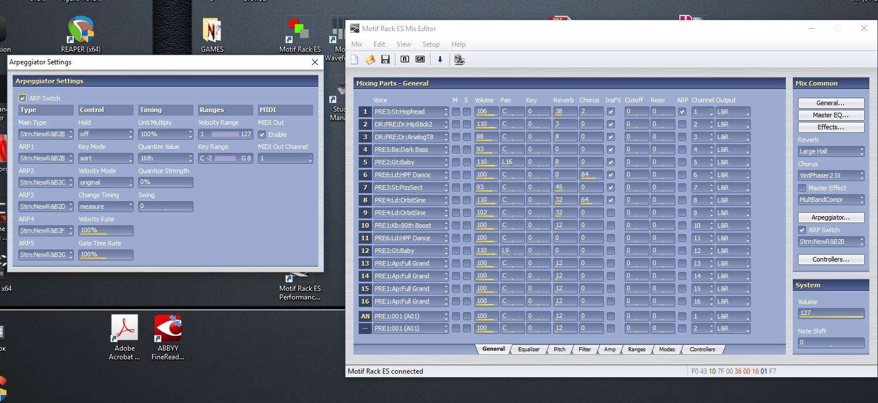Viewport: 878px width, 403px height.
Task: Open Reverb type Large Hall dropdown
Action: tap(831, 151)
